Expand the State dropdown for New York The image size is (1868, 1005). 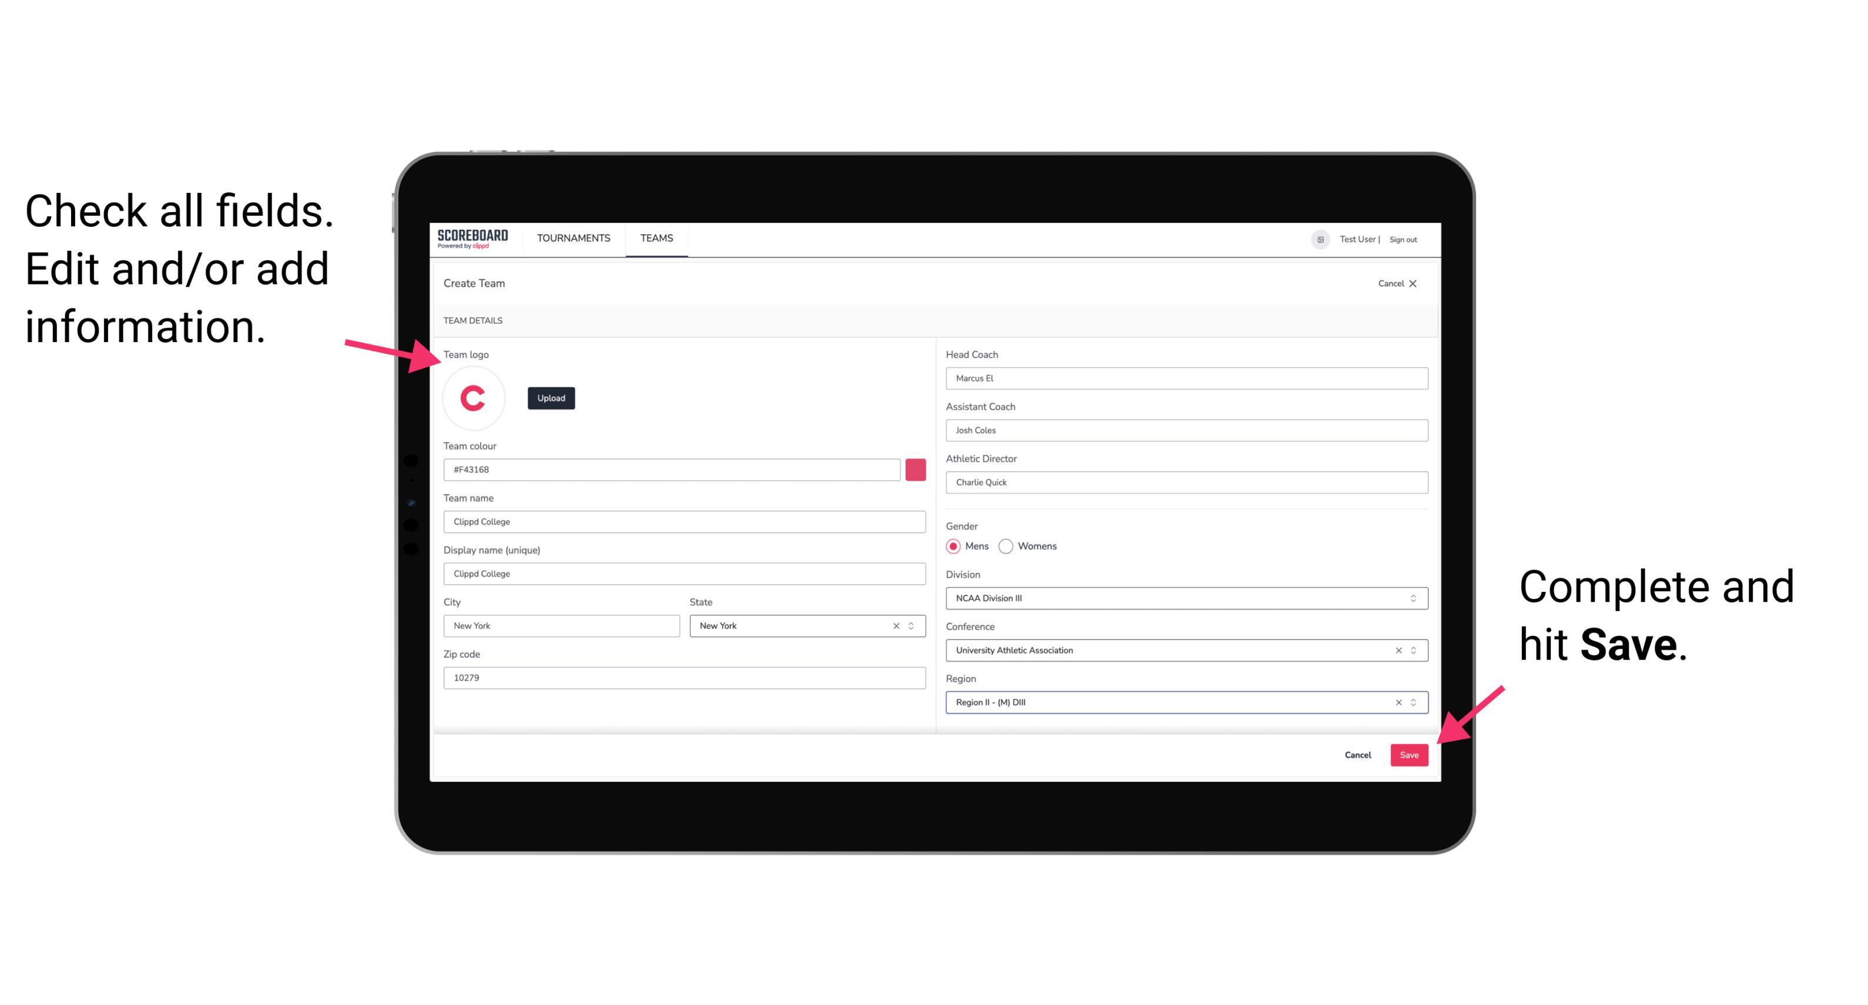click(x=913, y=625)
